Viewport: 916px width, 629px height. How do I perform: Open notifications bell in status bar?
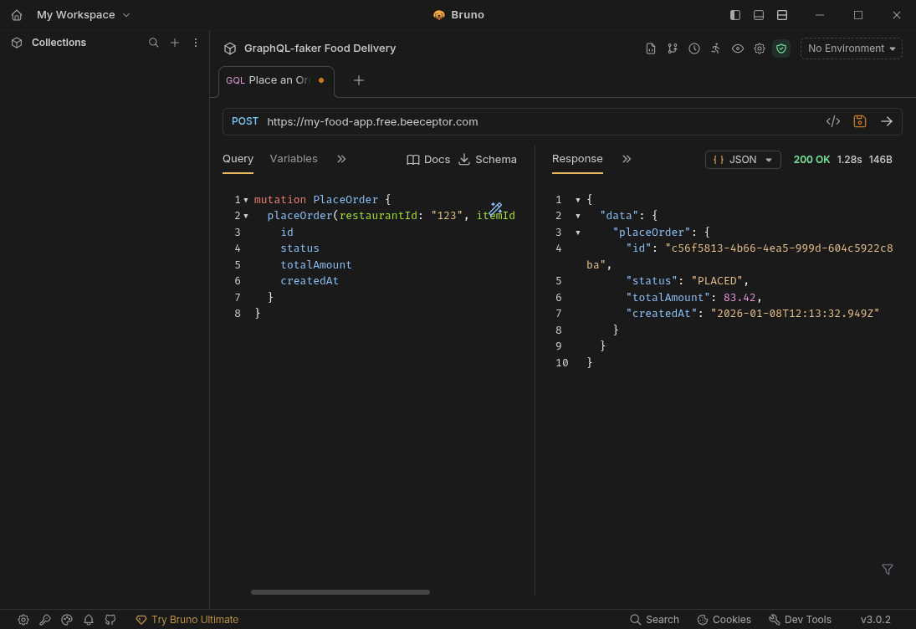(x=89, y=620)
